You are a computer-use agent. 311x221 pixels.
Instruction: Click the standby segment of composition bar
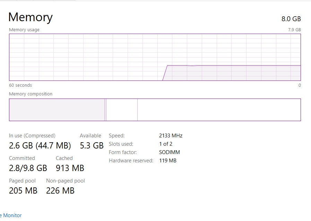(122, 110)
